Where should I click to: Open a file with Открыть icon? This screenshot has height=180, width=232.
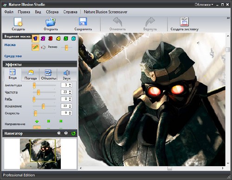pos(51,22)
